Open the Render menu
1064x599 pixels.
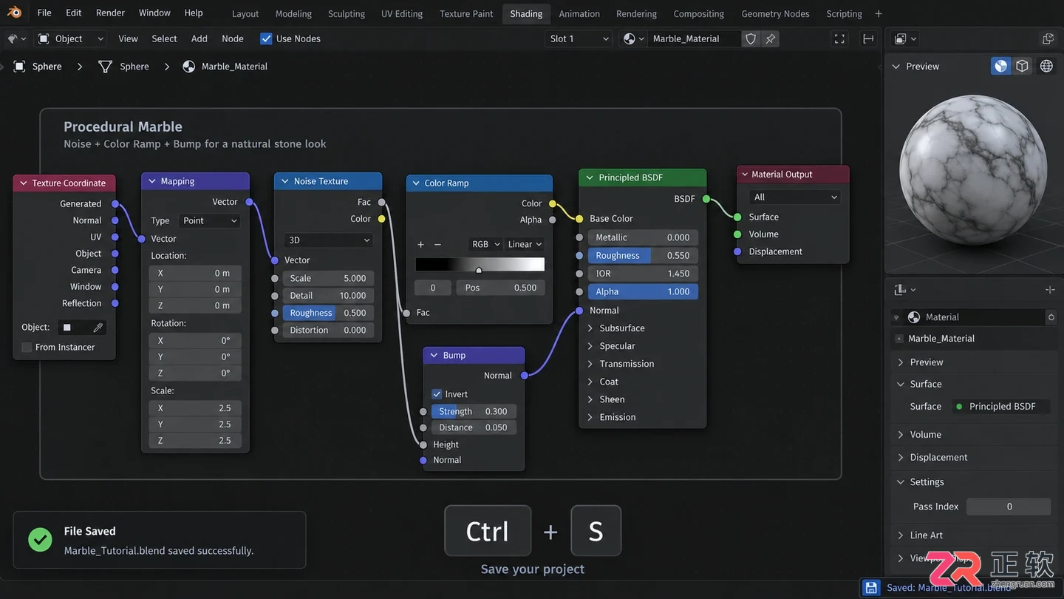(x=110, y=13)
